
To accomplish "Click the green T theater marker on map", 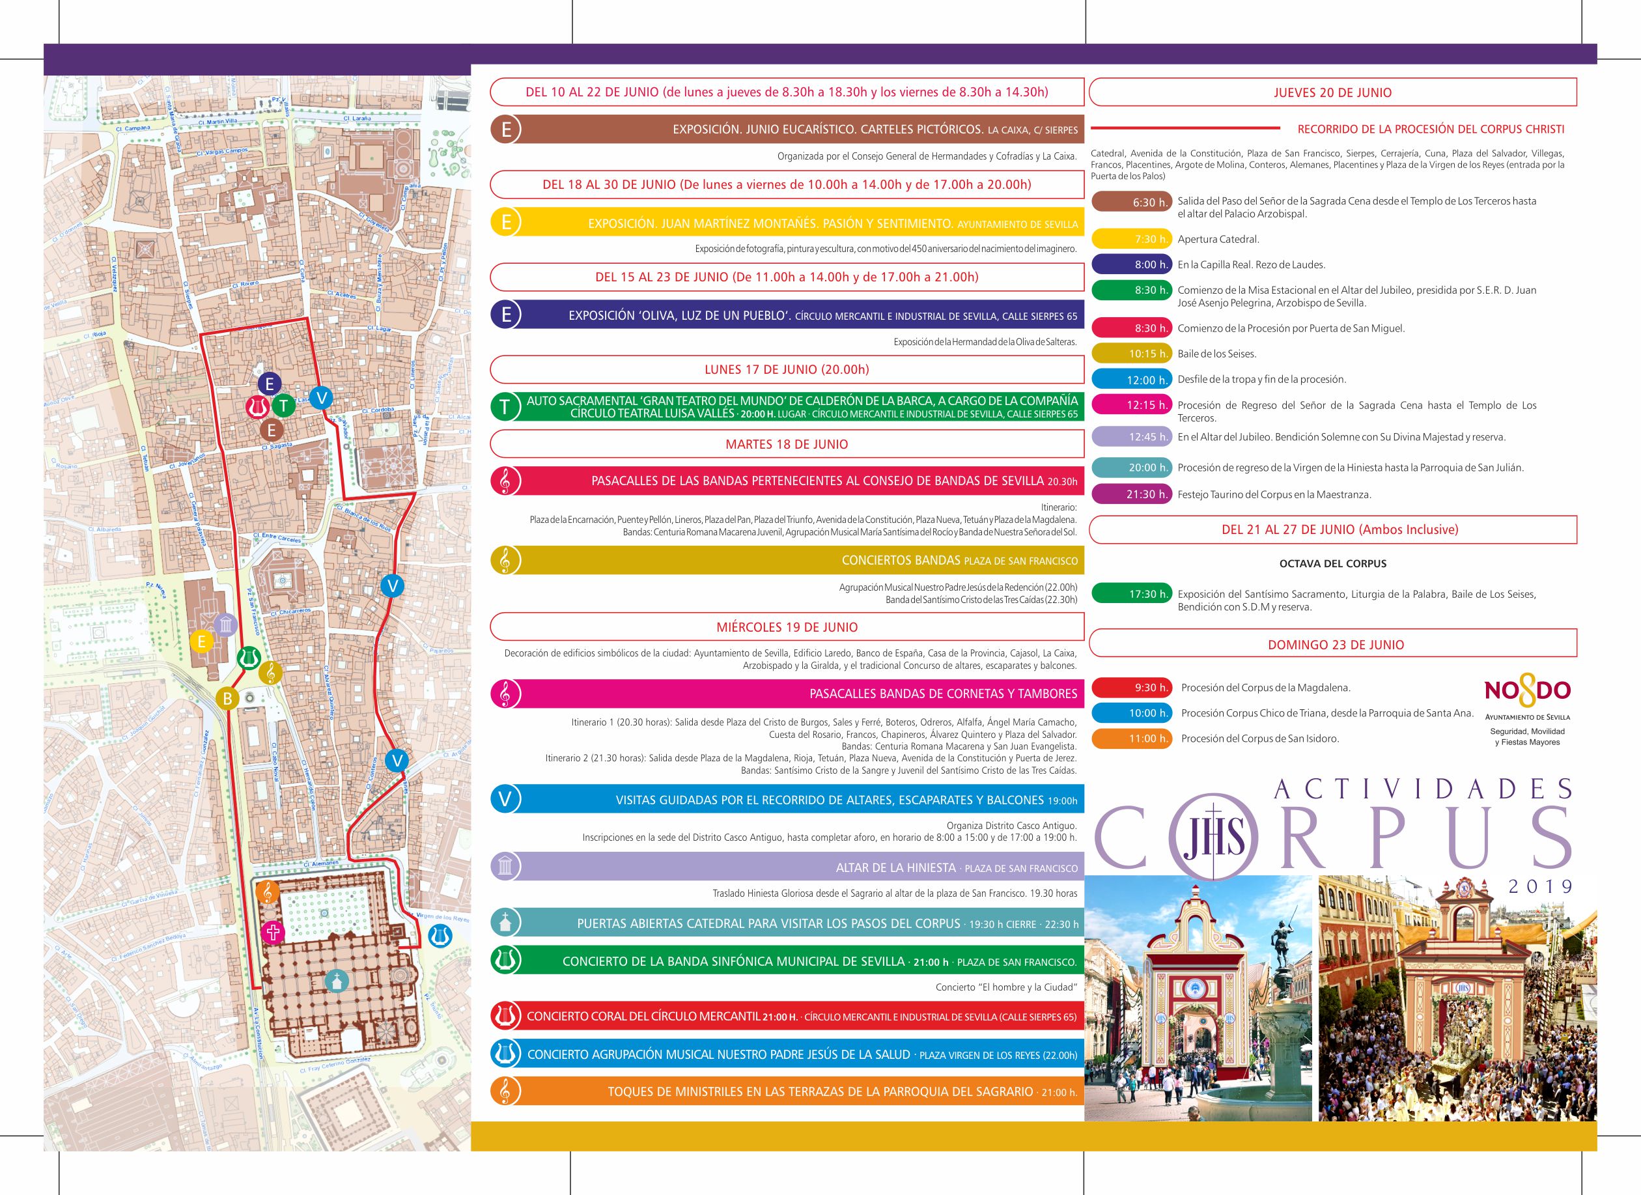I will pos(284,406).
